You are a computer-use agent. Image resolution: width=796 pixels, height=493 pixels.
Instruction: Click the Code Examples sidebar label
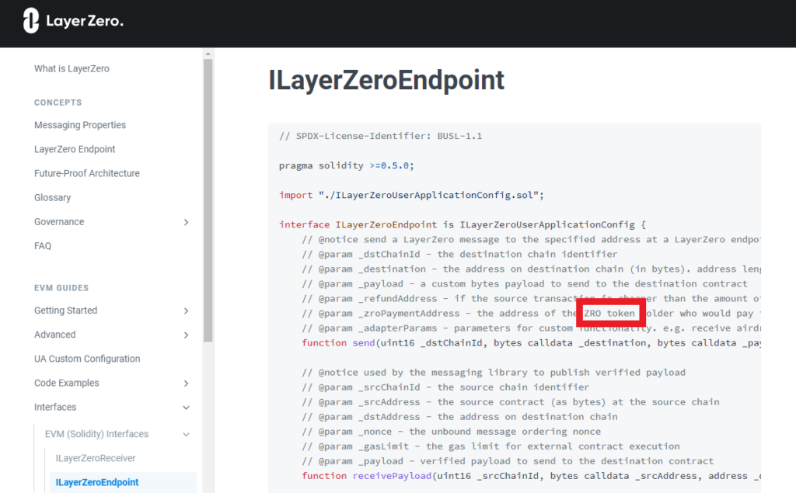click(67, 383)
